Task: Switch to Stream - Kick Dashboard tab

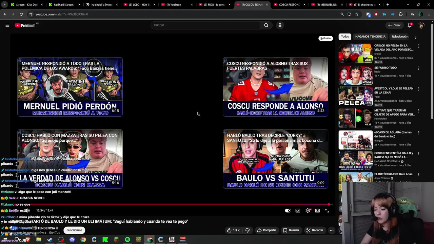Action: coord(26,5)
